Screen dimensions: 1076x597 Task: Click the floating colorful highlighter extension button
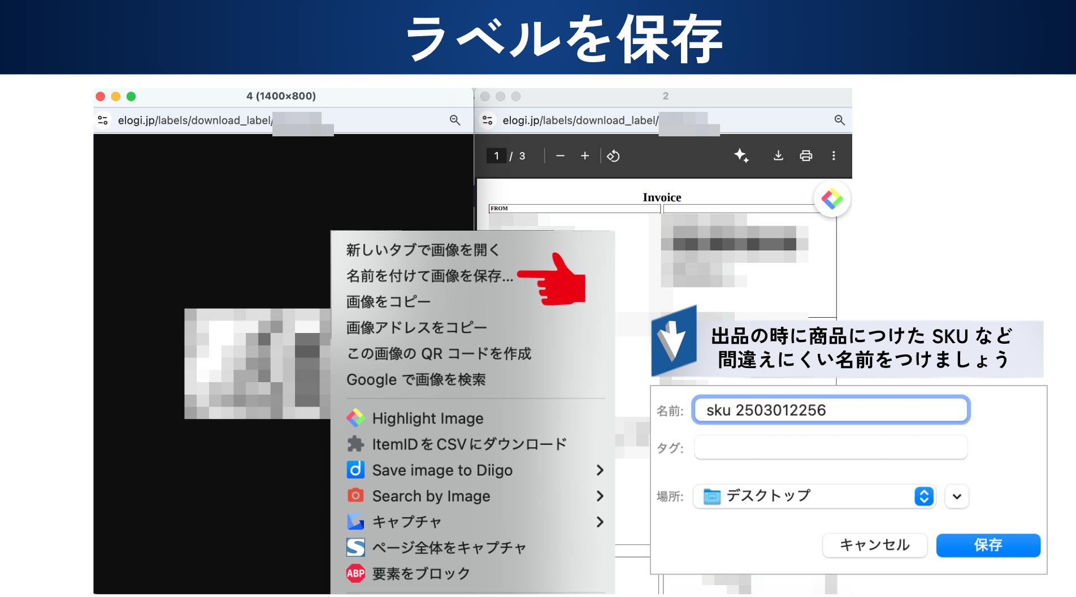point(832,199)
